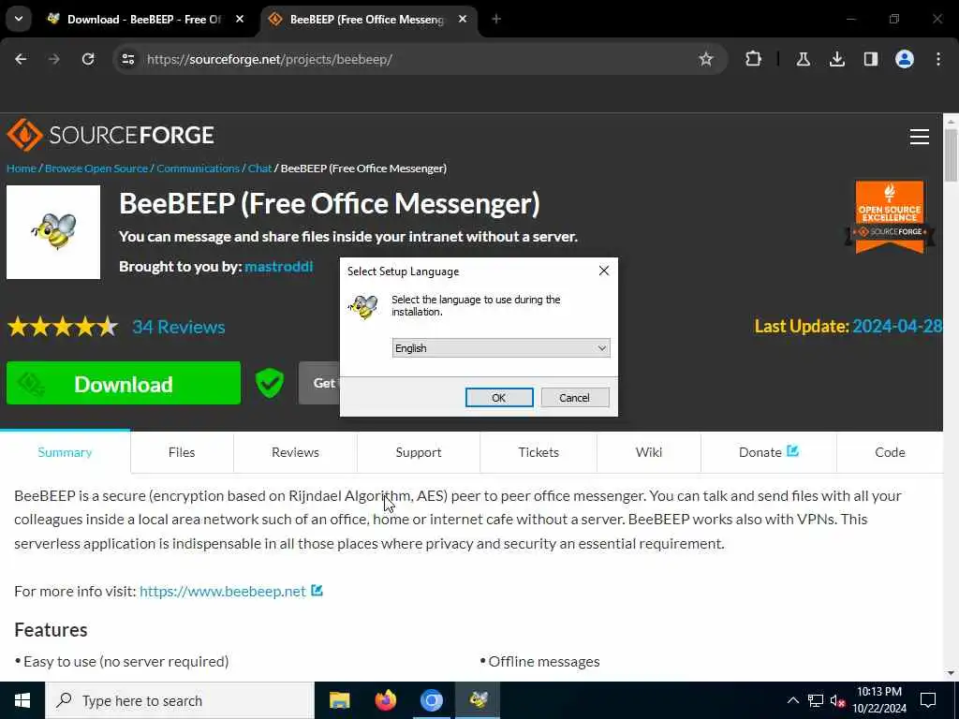This screenshot has width=959, height=719.
Task: Click the BeeBEEP bee project thumbnail
Action: [53, 232]
